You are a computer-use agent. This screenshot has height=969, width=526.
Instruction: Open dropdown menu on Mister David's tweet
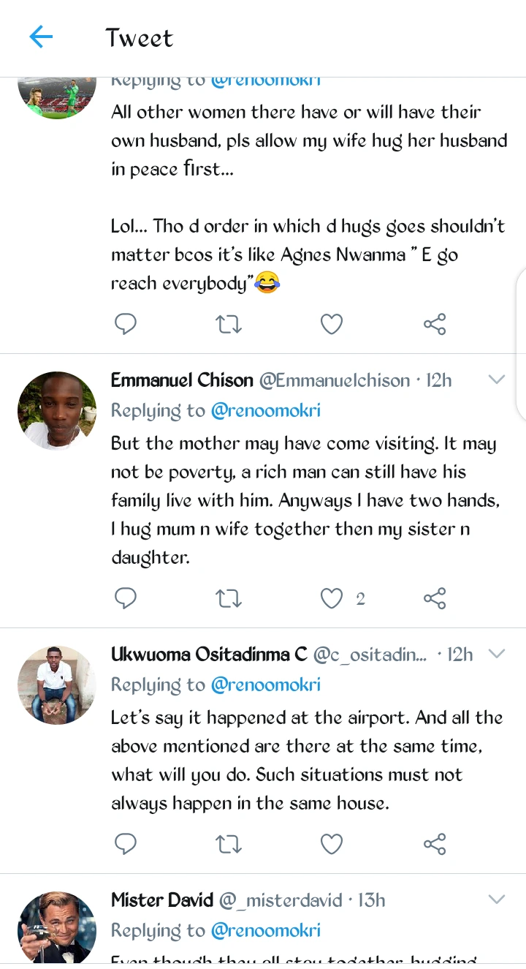[496, 900]
